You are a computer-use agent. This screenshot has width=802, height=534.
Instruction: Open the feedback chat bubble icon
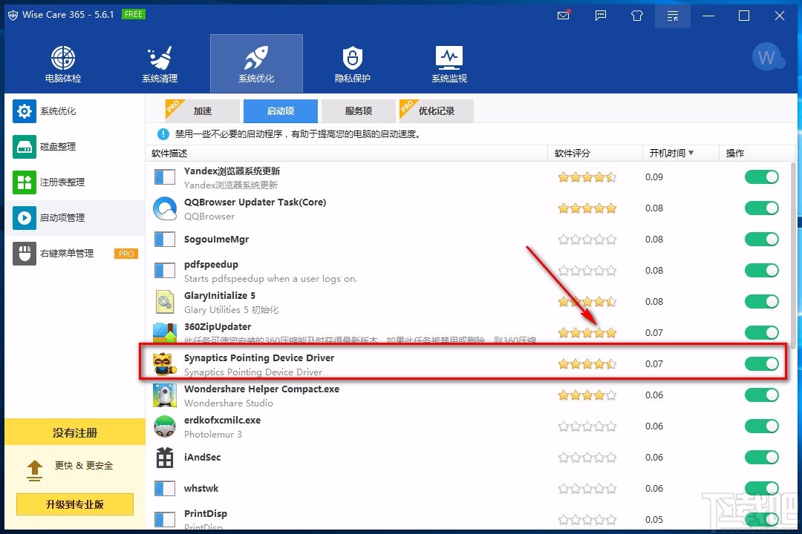[x=601, y=16]
